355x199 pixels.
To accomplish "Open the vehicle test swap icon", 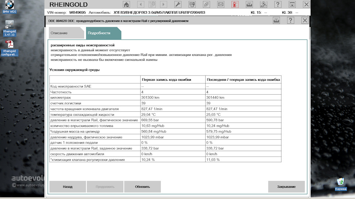I will [192, 4].
